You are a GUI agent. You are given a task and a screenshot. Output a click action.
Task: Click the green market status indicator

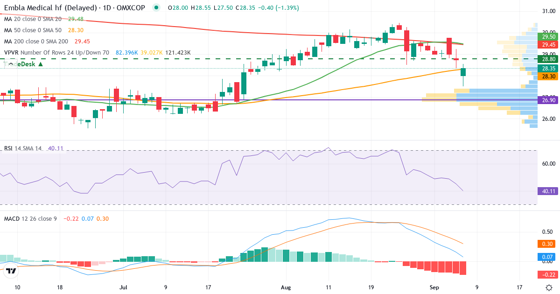pos(156,7)
